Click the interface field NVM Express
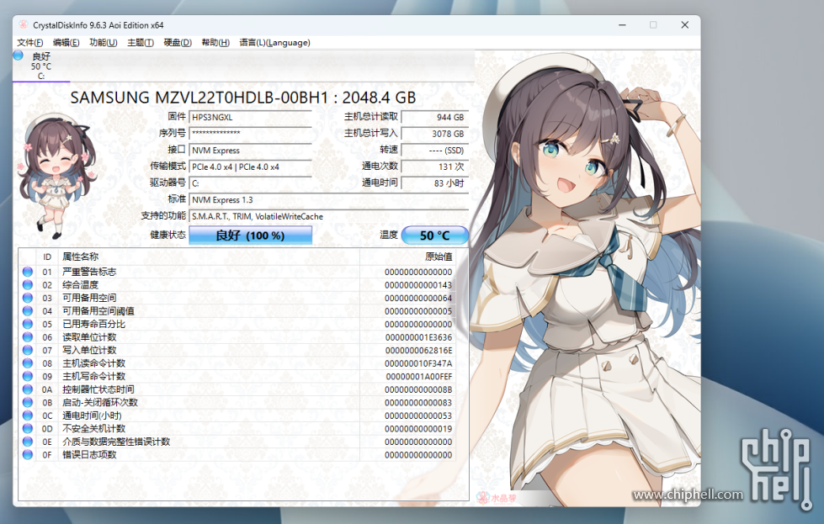This screenshot has width=824, height=524. pos(250,151)
